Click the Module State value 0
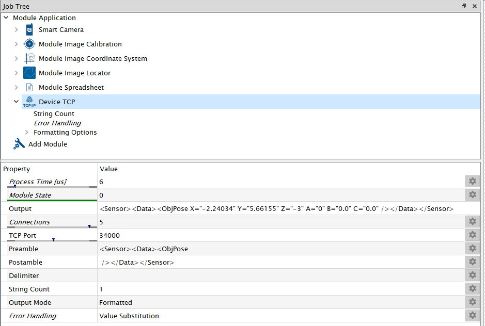This screenshot has height=326, width=485. click(x=101, y=195)
